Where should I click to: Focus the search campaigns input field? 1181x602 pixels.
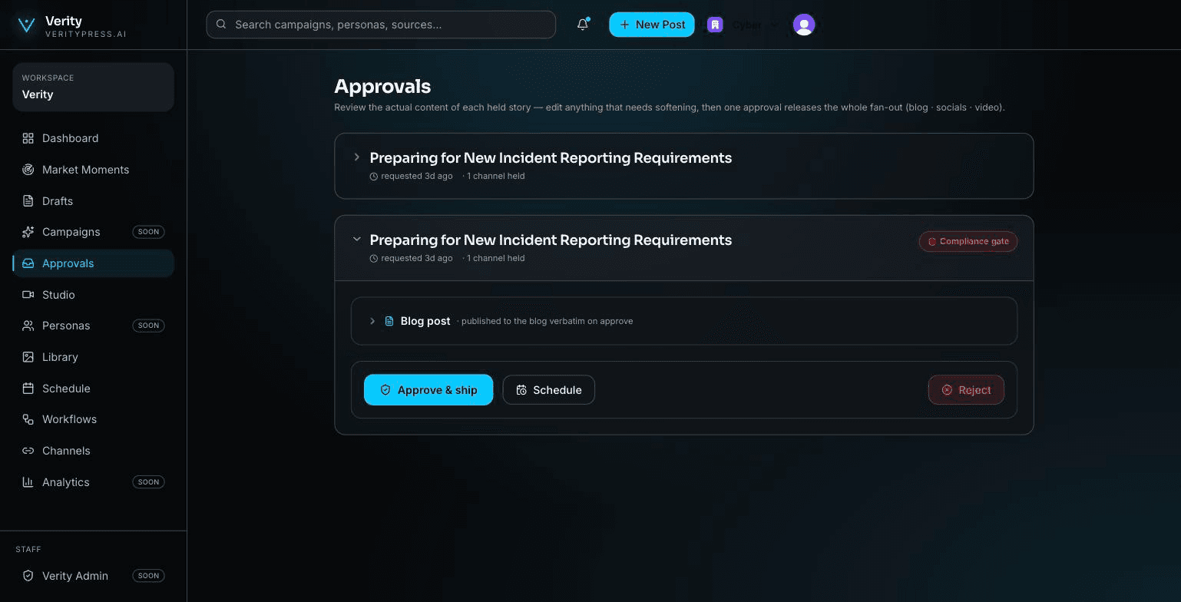[381, 25]
